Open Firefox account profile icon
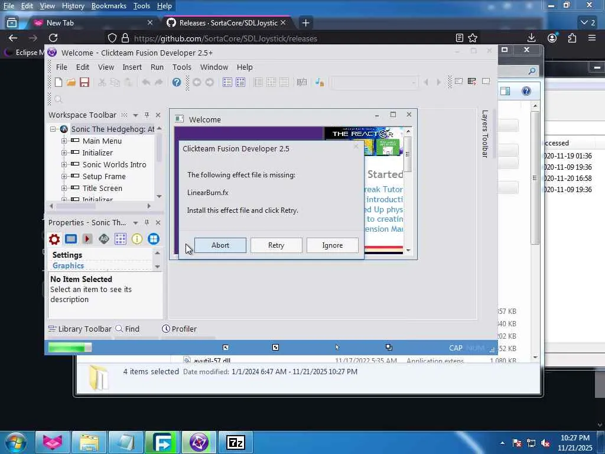The height and width of the screenshot is (454, 605). [552, 38]
